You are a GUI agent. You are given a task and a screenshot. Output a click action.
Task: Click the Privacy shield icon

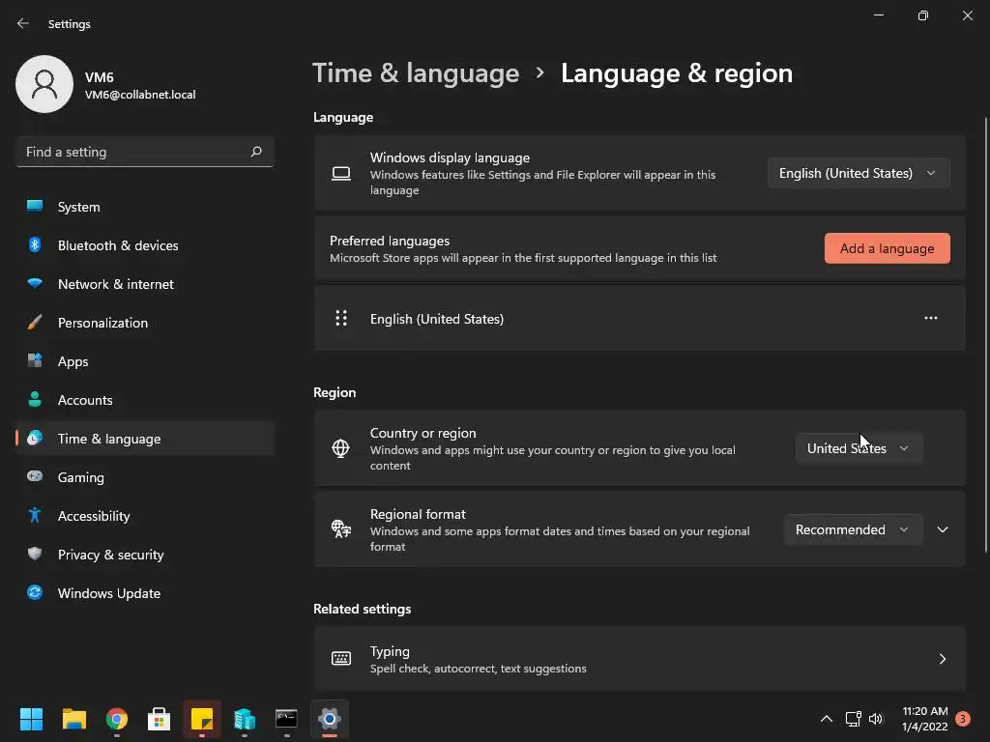(35, 554)
